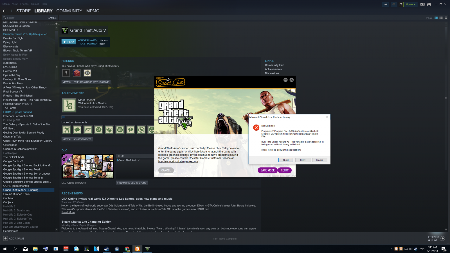
Task: Open the support.rockstargames.com link
Action: pos(178,162)
